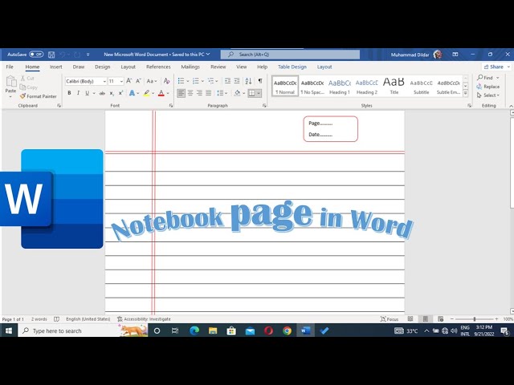Toggle Underline formatting
Screen dimensions: 514x385
(x=87, y=93)
